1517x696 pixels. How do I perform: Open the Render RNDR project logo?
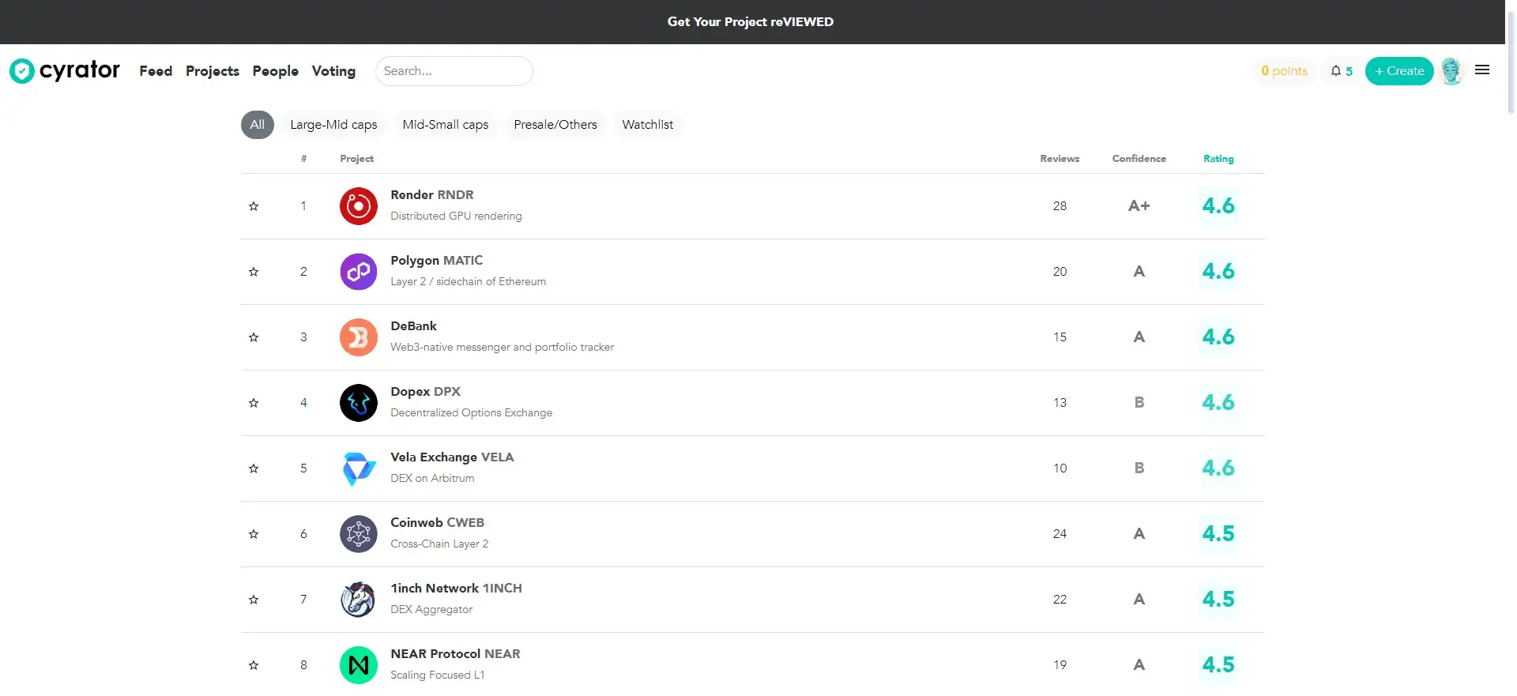click(358, 206)
